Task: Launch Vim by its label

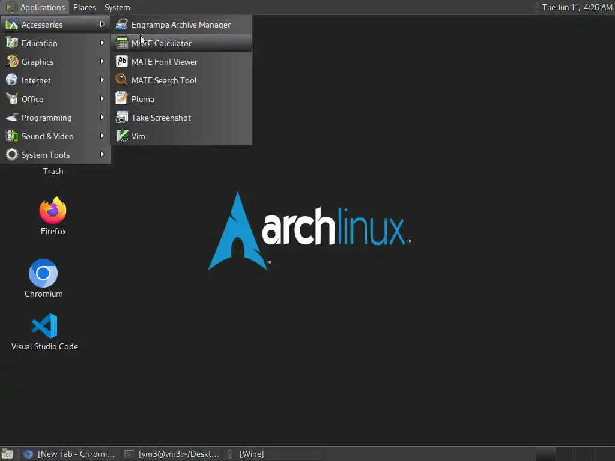Action: coord(138,136)
